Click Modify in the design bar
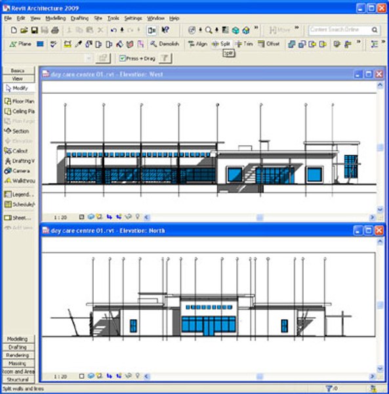Image resolution: width=389 pixels, height=394 pixels. click(x=19, y=88)
